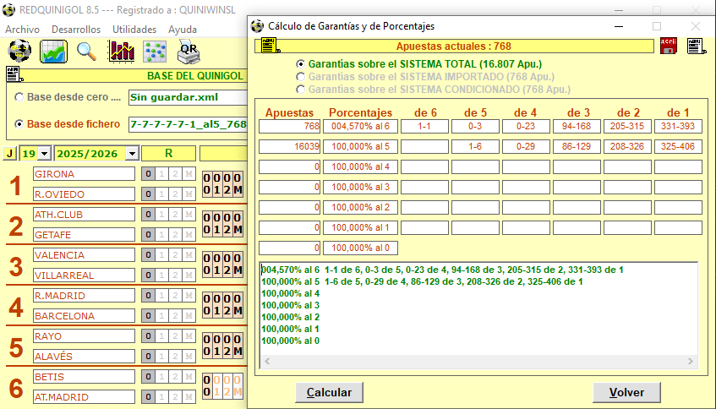Open the Utilidades menu
The width and height of the screenshot is (716, 409).
(x=134, y=30)
